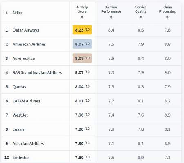The width and height of the screenshot is (184, 163).
Task: Sort by Service Quality arrows icon
Action: pyautogui.click(x=141, y=17)
